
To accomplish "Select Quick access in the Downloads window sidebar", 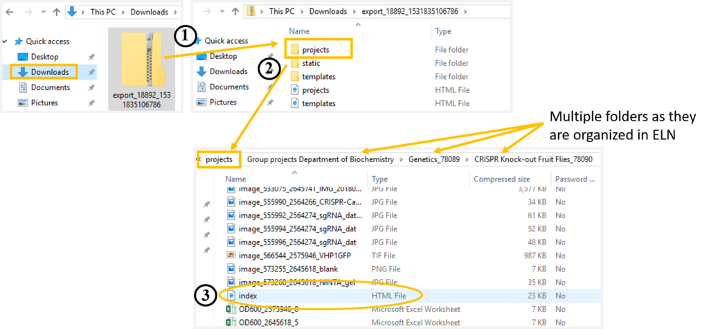I will [x=48, y=41].
